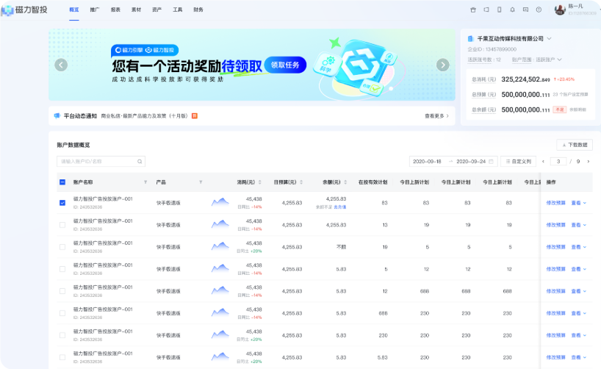Switch to the 工具 tab
Screen dimensions: 601x369
coord(178,10)
